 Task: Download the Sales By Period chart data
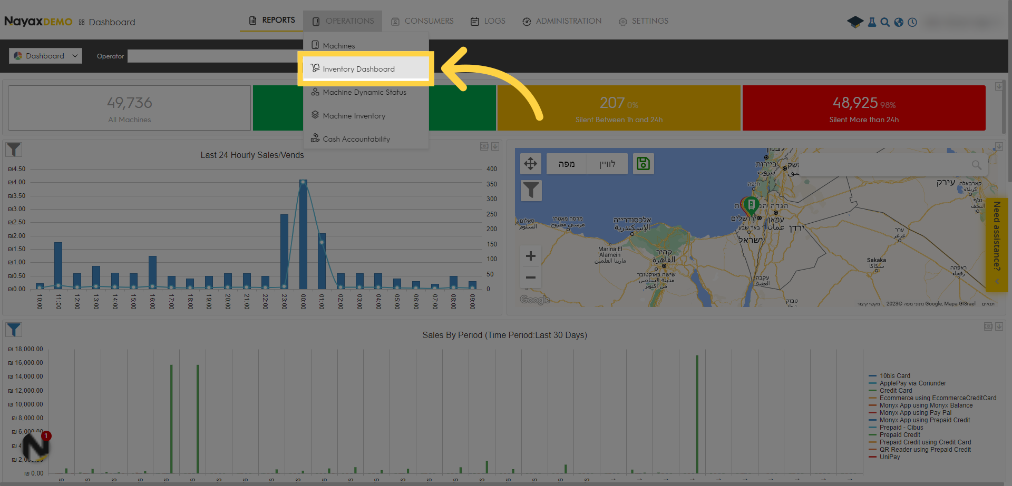click(999, 326)
